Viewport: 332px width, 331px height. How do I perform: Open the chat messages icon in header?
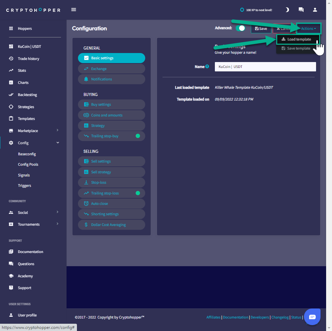click(301, 10)
